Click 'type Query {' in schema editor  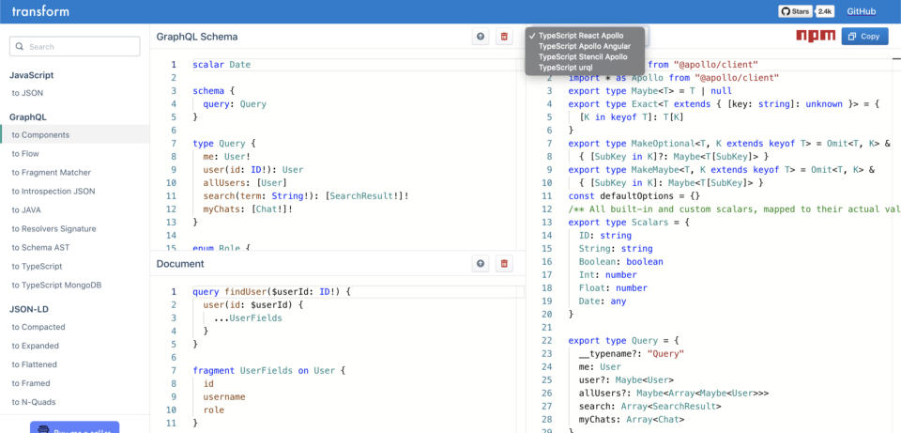(224, 143)
